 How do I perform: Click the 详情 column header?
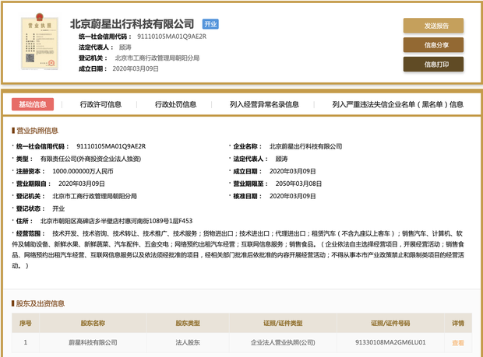tap(458, 324)
